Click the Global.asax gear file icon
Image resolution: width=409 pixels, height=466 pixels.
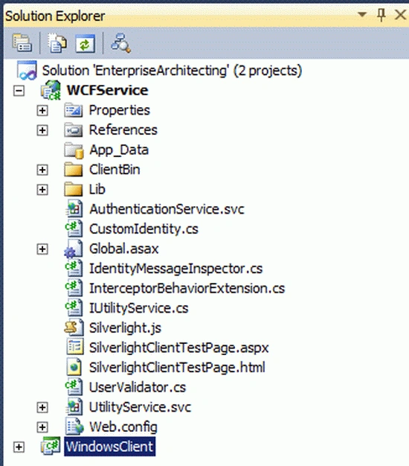(x=74, y=249)
